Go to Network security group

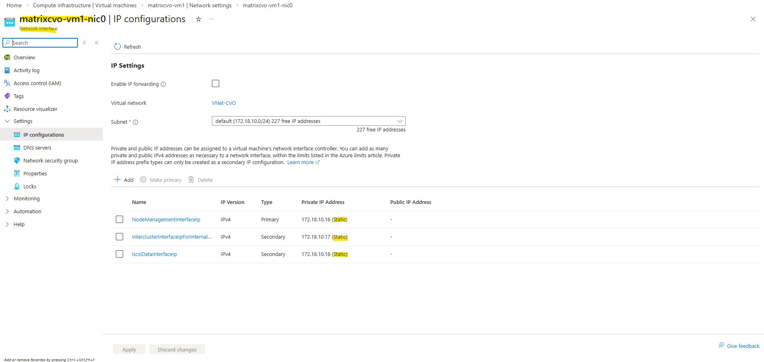[50, 160]
